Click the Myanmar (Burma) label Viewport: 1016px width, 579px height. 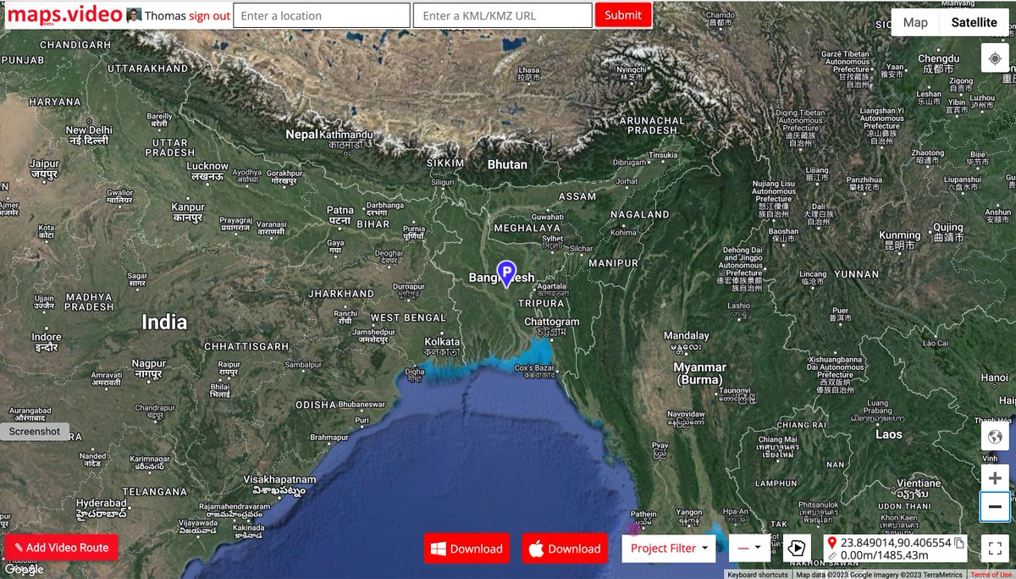pyautogui.click(x=699, y=373)
